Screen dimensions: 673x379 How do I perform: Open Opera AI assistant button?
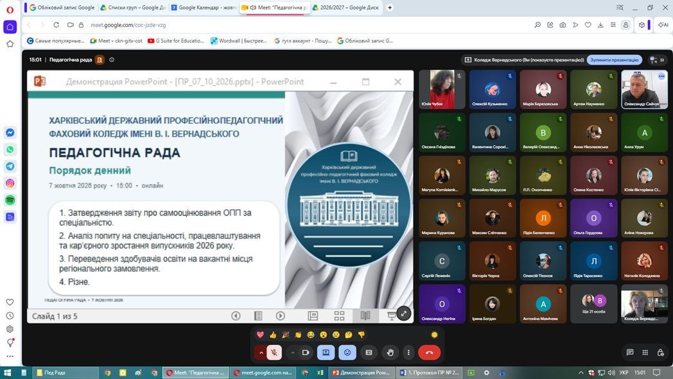pos(663,25)
